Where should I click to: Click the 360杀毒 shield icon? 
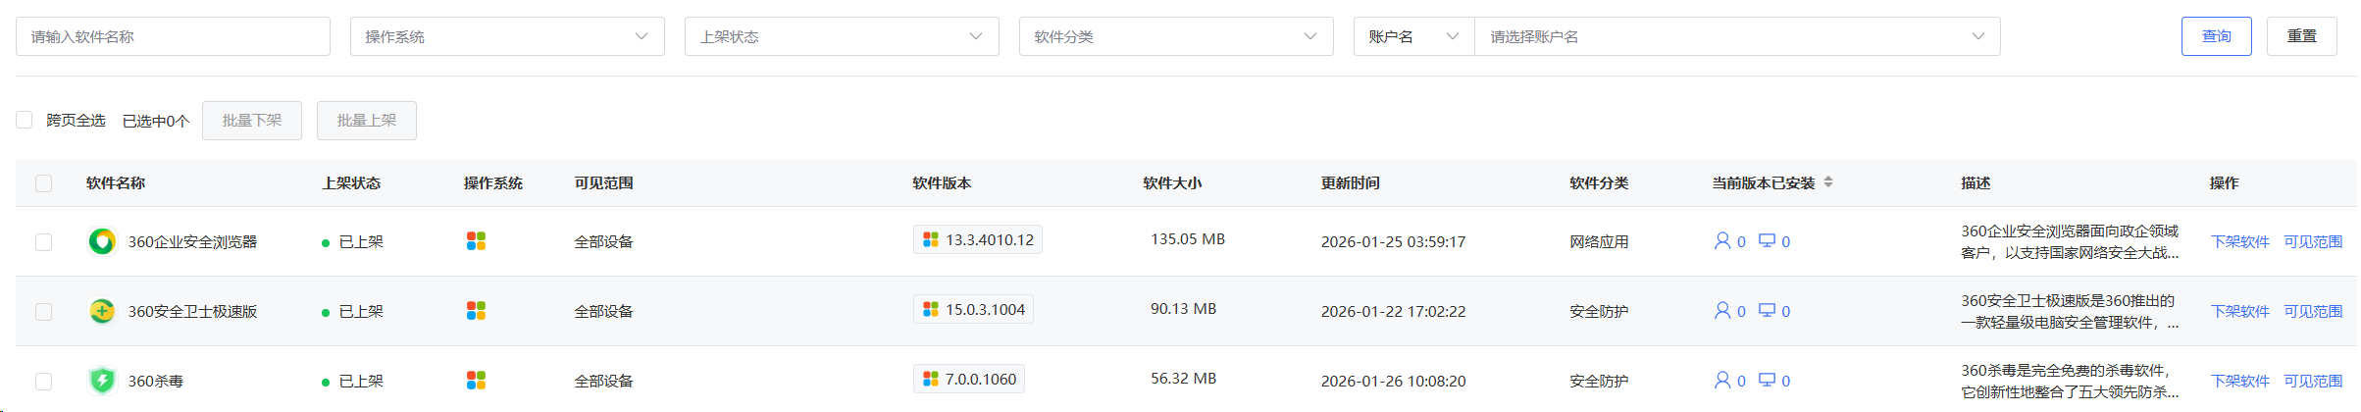click(x=102, y=381)
